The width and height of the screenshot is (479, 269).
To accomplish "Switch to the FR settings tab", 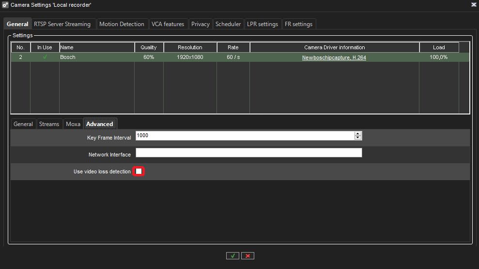I will [x=299, y=24].
